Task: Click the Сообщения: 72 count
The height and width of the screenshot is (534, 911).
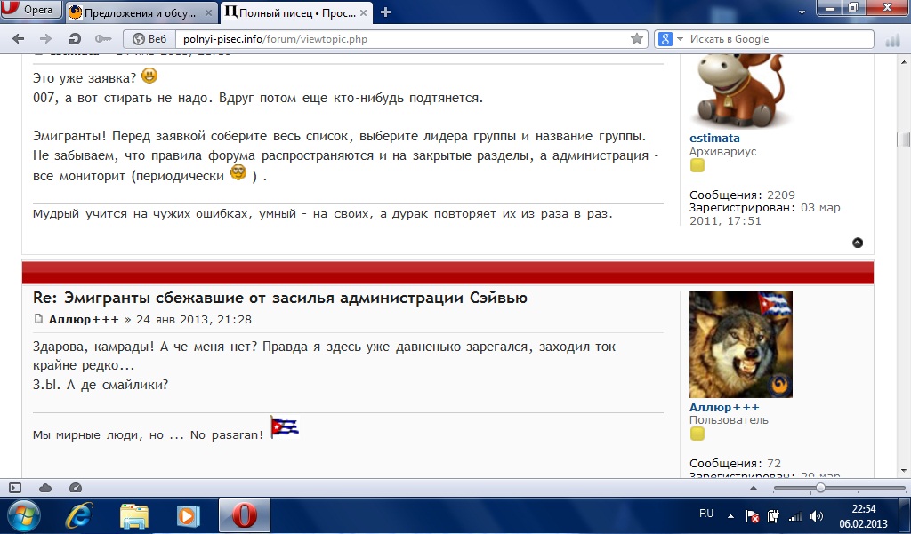Action: click(735, 463)
